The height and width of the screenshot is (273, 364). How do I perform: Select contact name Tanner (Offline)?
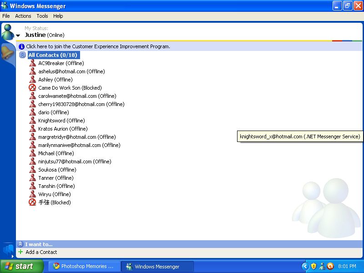click(x=56, y=178)
